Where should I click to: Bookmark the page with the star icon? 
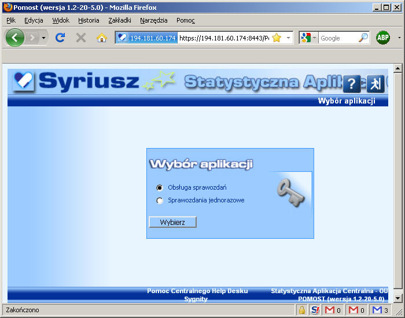coord(277,38)
